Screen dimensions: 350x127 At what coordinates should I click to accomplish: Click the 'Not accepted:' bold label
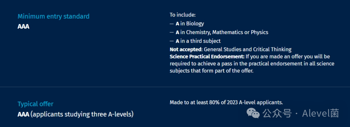pyautogui.click(x=186, y=49)
